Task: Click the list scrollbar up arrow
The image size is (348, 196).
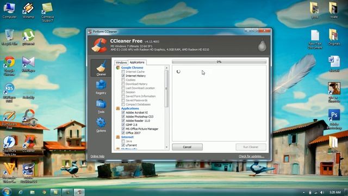Action: click(166, 68)
